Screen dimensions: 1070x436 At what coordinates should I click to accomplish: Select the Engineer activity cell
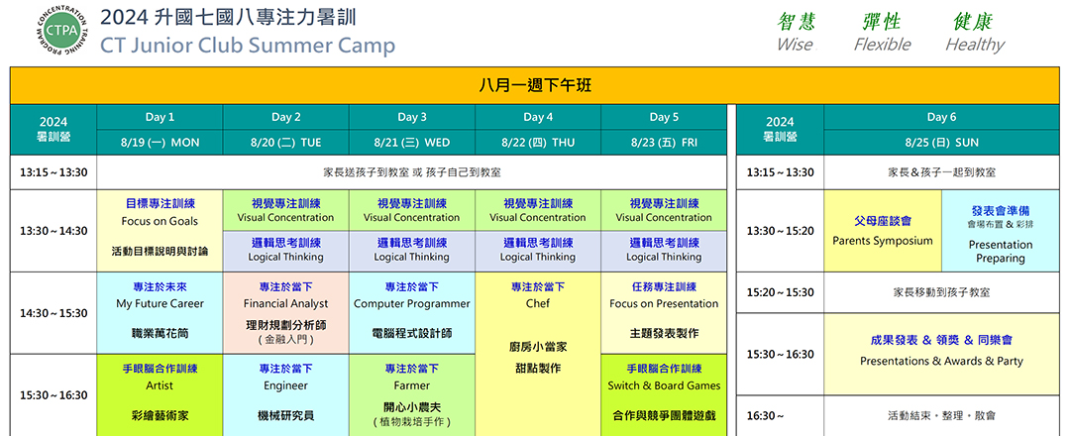point(285,393)
